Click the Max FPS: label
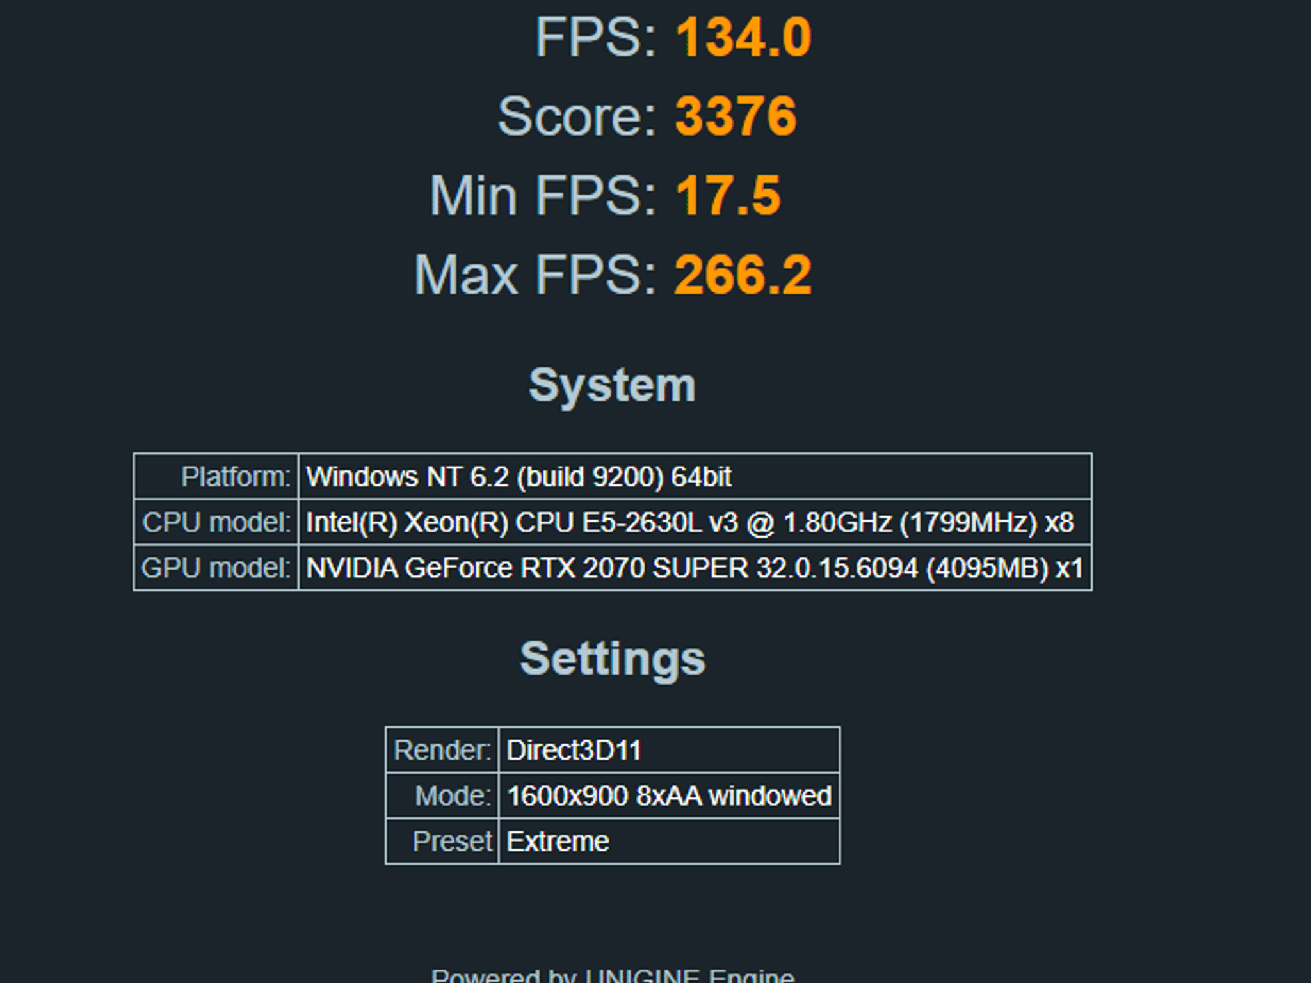Viewport: 1311px width, 983px height. 536,275
